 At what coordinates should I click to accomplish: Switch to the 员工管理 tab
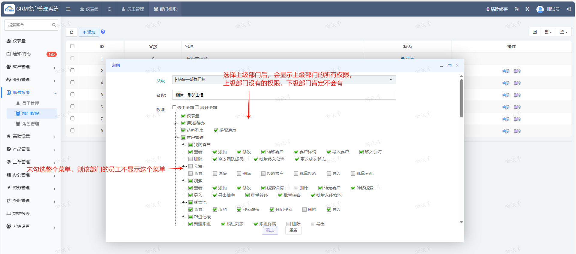[133, 9]
